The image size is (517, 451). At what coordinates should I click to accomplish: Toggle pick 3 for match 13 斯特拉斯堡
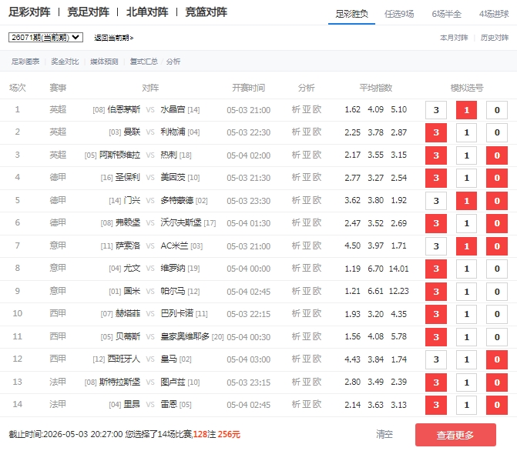tap(436, 383)
